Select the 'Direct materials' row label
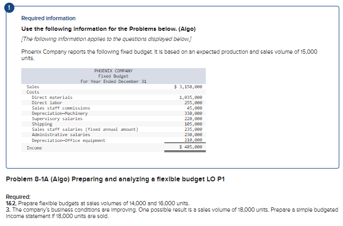 coord(52,97)
